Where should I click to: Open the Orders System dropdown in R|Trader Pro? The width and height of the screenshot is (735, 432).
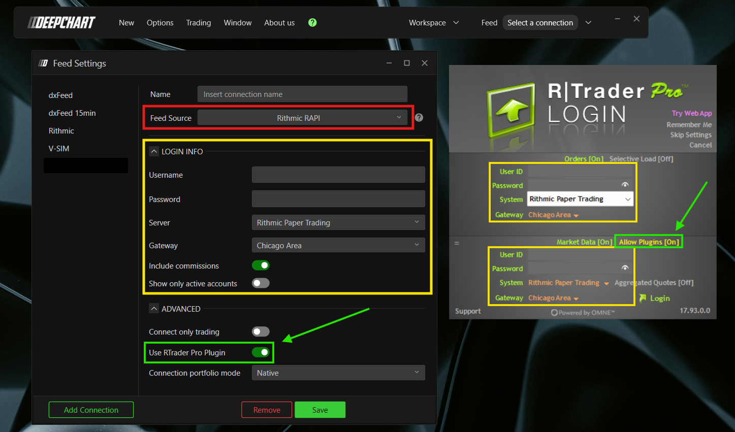(x=580, y=199)
